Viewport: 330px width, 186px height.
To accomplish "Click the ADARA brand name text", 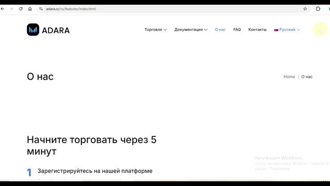I will click(x=56, y=30).
